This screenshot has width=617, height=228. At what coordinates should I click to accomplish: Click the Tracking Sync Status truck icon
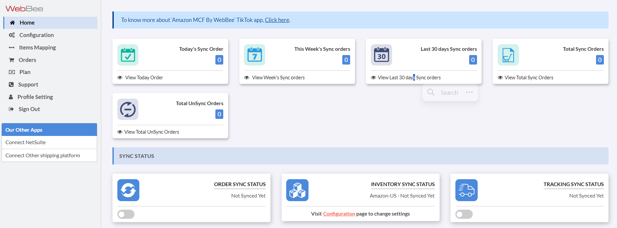pos(466,190)
